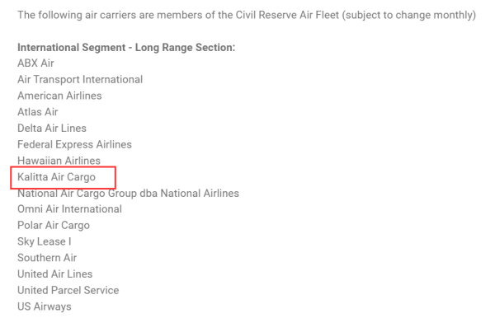The width and height of the screenshot is (495, 318).
Task: Click Polar Air Cargo line
Action: coord(54,226)
